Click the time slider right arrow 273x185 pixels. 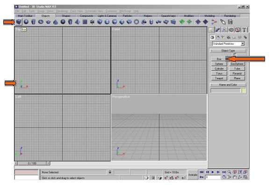[48, 163]
